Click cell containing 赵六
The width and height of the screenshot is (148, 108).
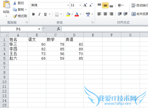tap(18, 58)
